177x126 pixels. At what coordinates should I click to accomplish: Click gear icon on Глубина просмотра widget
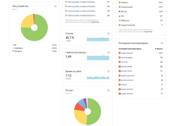tap(108, 53)
